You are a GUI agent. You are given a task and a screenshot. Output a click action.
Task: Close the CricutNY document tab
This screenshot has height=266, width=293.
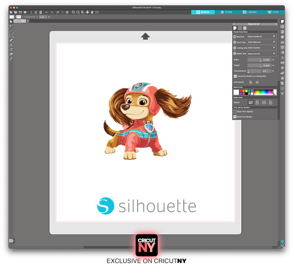point(25,21)
